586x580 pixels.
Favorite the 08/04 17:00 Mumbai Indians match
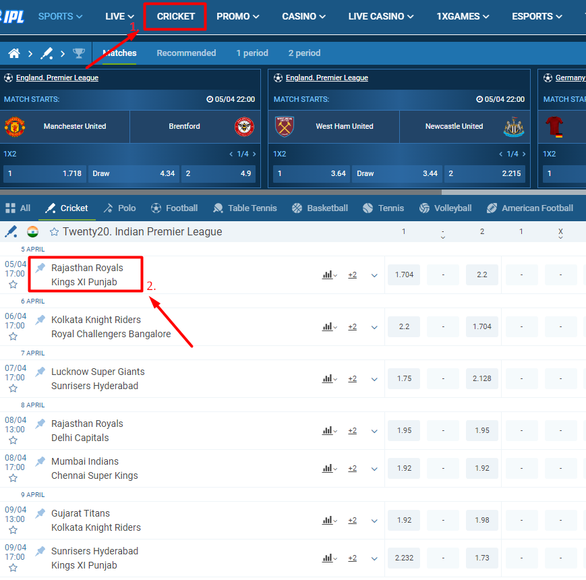coord(13,478)
